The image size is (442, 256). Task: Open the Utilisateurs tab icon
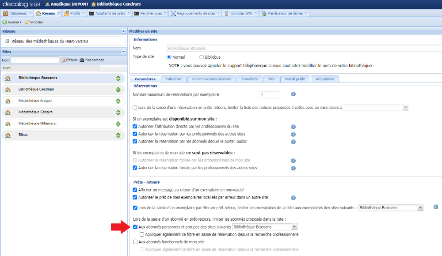pyautogui.click(x=6, y=13)
